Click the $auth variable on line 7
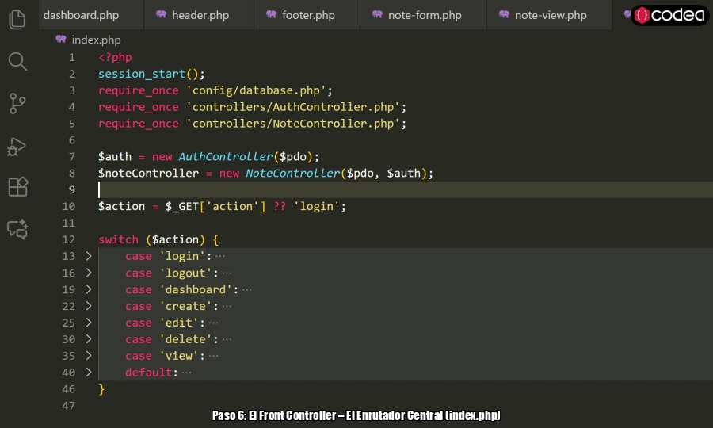713x428 pixels. point(115,156)
